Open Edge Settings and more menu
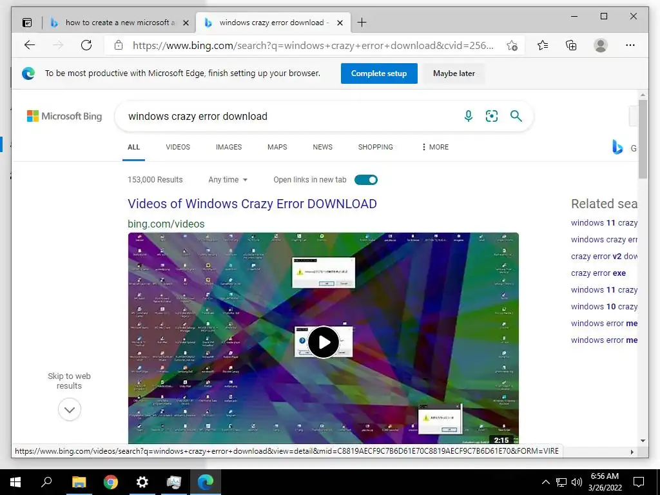Image resolution: width=660 pixels, height=495 pixels. 630,45
